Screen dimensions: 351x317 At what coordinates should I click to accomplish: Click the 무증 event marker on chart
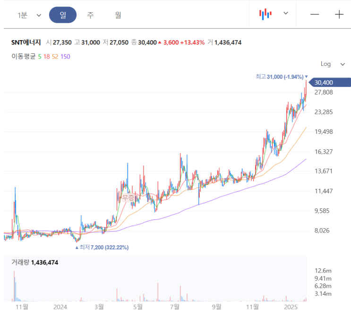click(x=128, y=197)
